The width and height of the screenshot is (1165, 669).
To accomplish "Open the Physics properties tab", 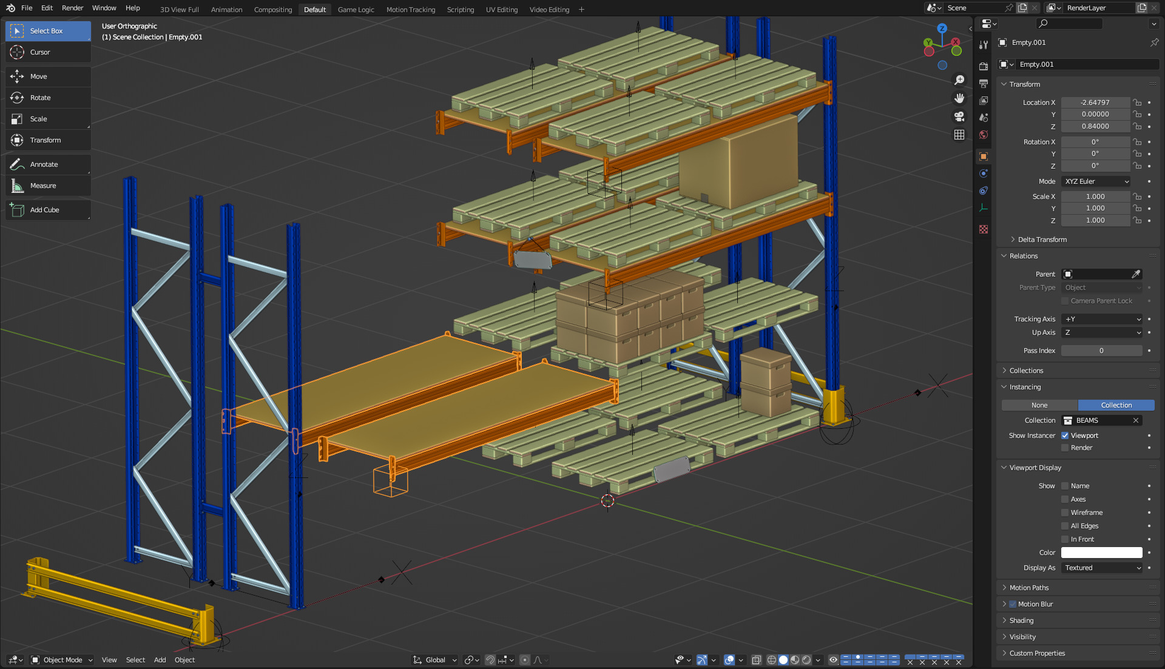I will pos(984,173).
